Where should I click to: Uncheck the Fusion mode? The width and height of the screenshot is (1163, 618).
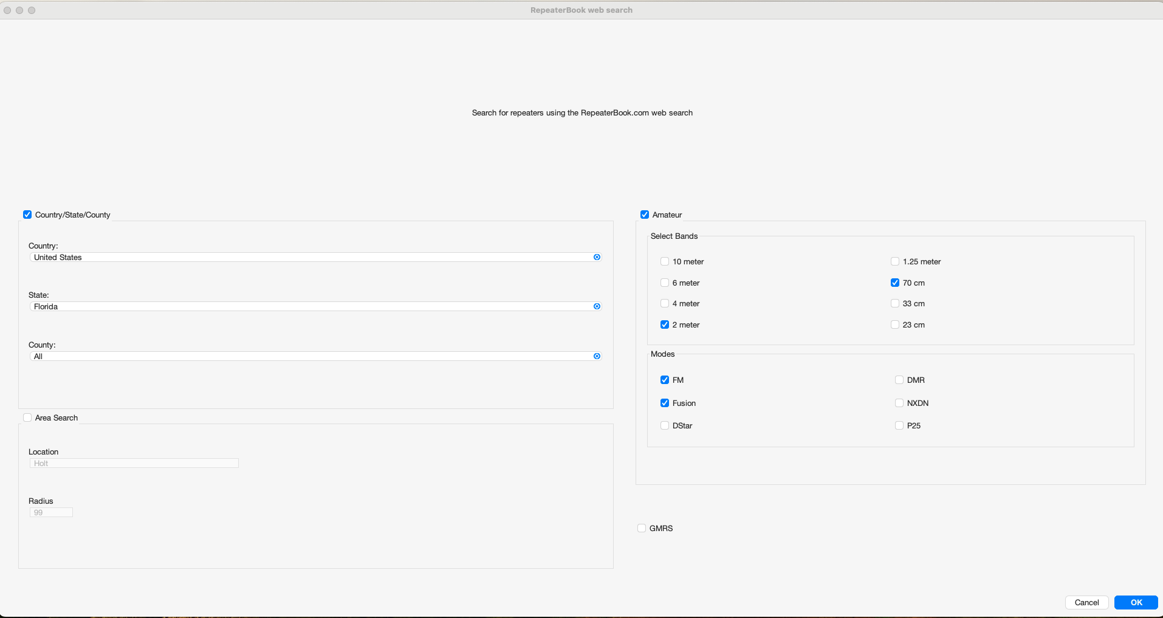tap(665, 403)
